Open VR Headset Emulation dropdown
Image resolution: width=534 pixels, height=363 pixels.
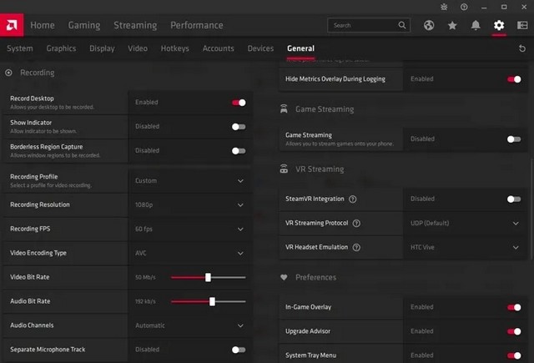465,248
